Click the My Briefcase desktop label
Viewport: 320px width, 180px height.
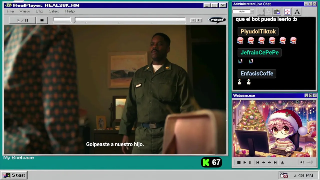pyautogui.click(x=18, y=158)
